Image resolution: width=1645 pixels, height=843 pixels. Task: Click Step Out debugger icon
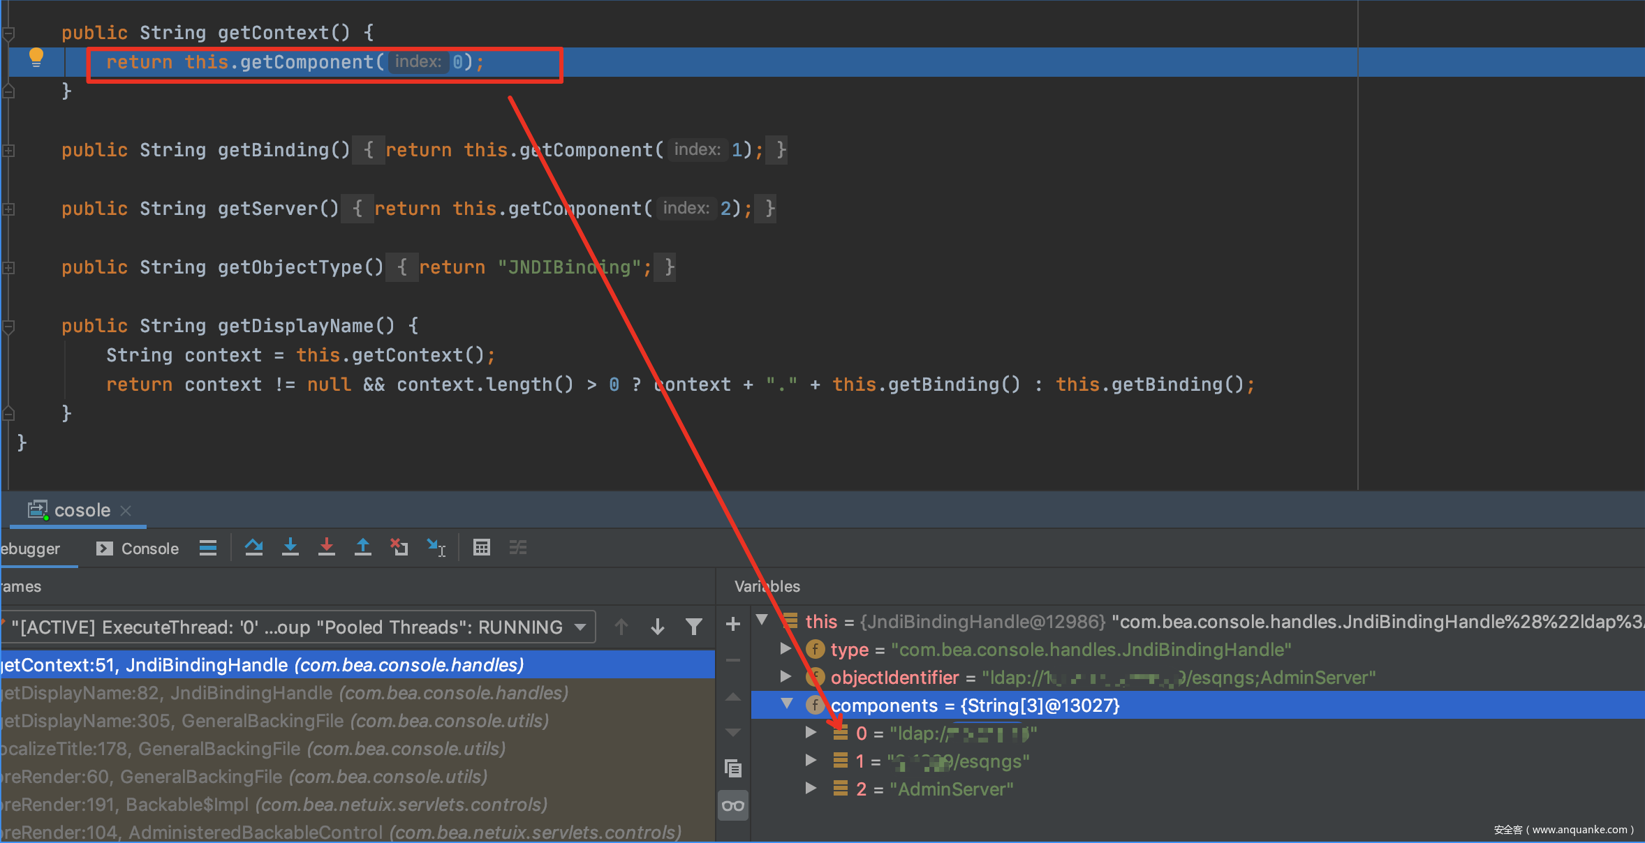point(363,548)
